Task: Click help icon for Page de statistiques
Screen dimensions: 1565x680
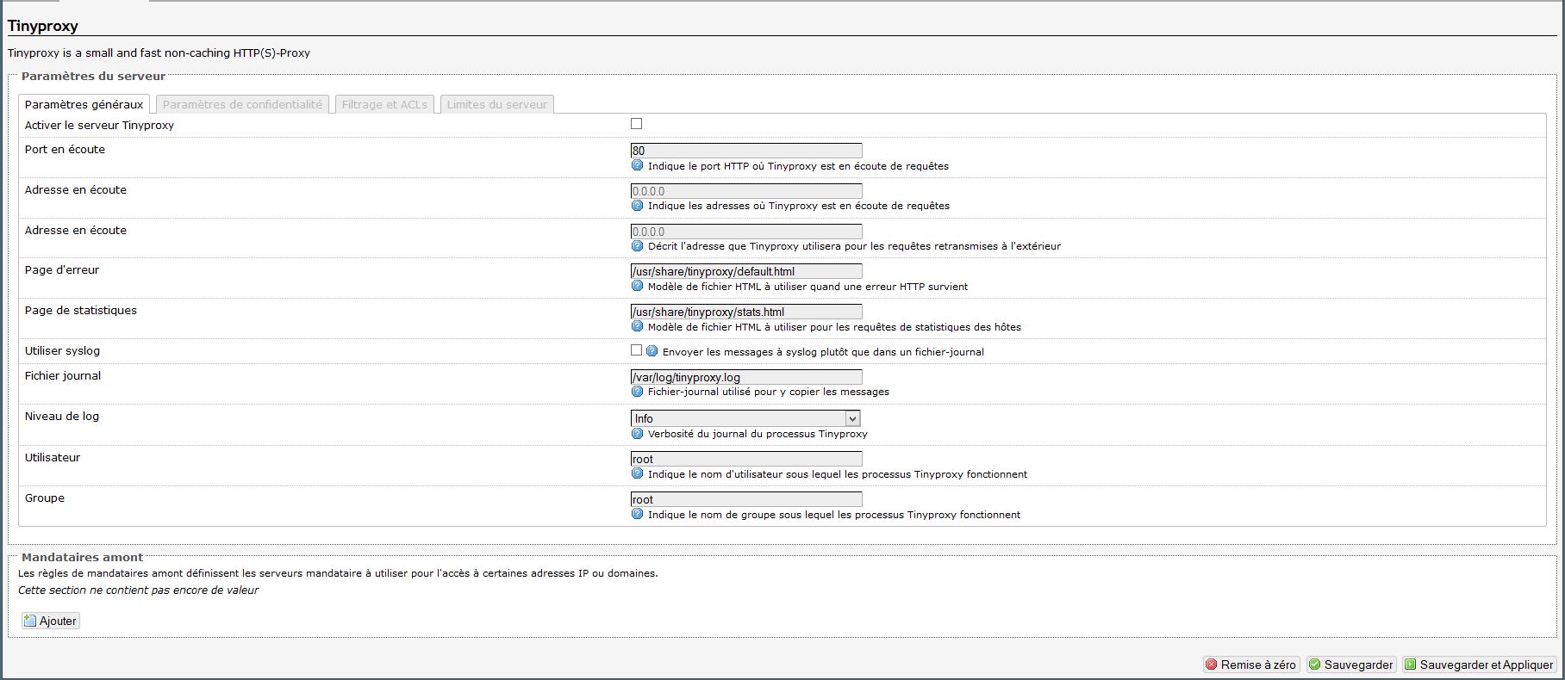Action: coord(638,326)
